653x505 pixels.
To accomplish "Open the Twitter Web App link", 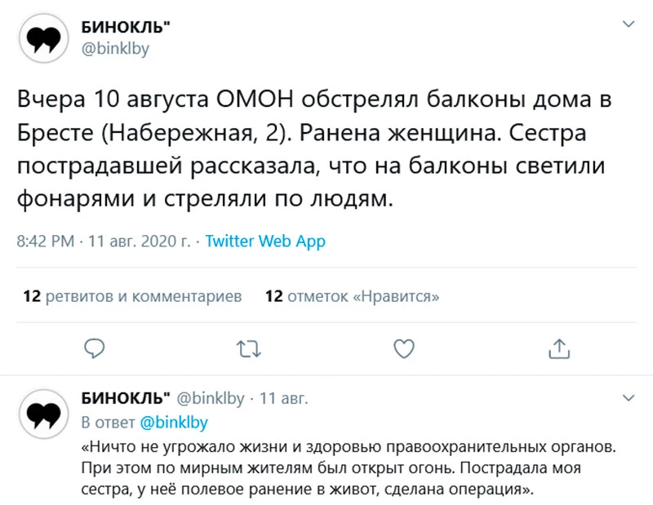I will tap(265, 241).
